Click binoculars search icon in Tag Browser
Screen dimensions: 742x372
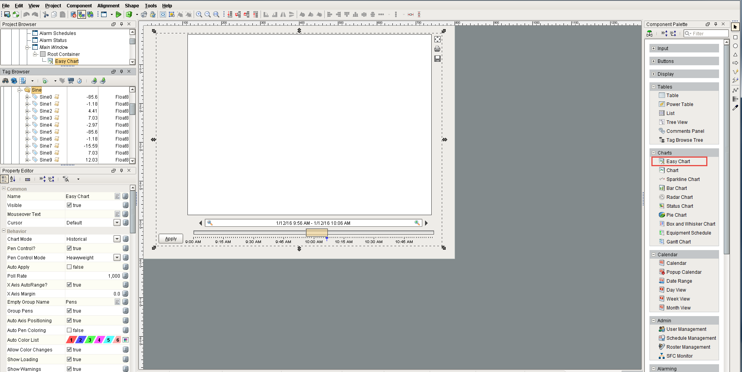tap(5, 81)
